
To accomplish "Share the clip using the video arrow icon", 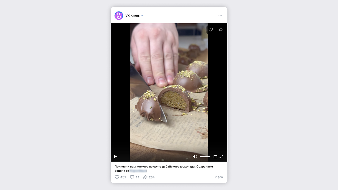I will [221, 30].
